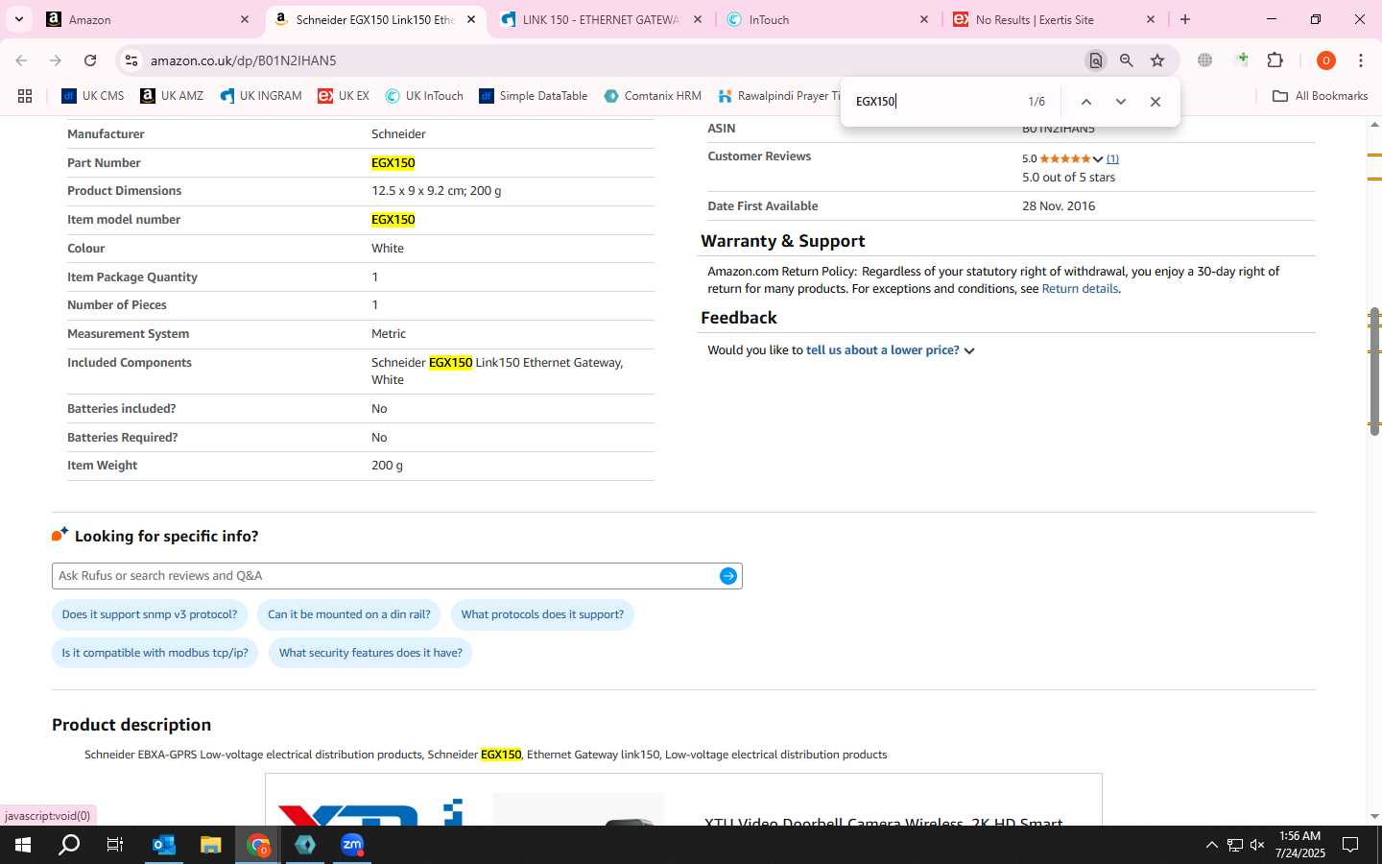Open Comtanix HRM bookmark
The height and width of the screenshot is (864, 1382).
click(653, 96)
